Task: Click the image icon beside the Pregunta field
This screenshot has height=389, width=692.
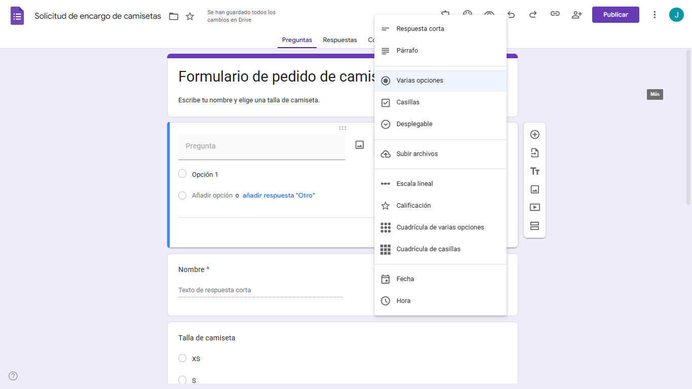Action: coord(359,145)
